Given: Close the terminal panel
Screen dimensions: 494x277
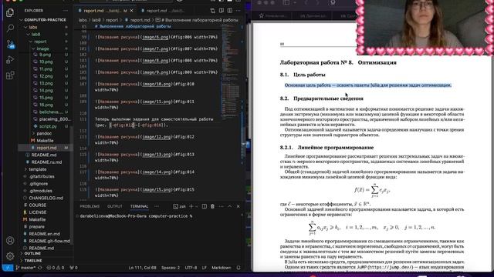Looking at the screenshot, I should (239, 206).
